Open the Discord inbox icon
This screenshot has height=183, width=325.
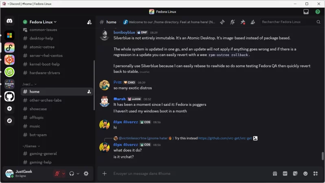(306, 12)
